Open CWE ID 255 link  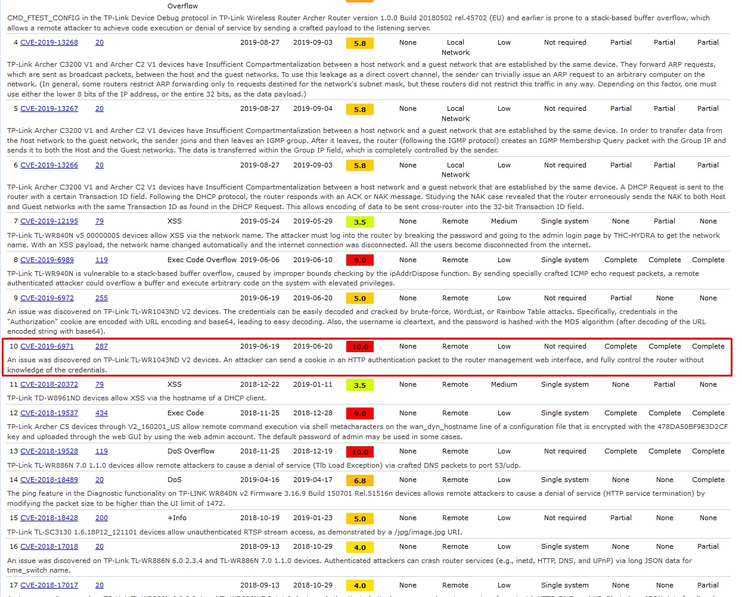[101, 298]
